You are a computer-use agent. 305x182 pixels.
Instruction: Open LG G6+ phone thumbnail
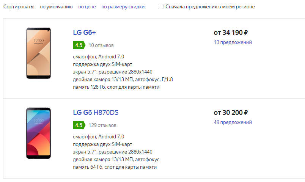pyautogui.click(x=39, y=53)
